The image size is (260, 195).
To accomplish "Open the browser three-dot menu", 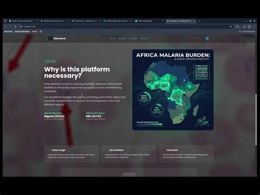I will tap(254, 26).
